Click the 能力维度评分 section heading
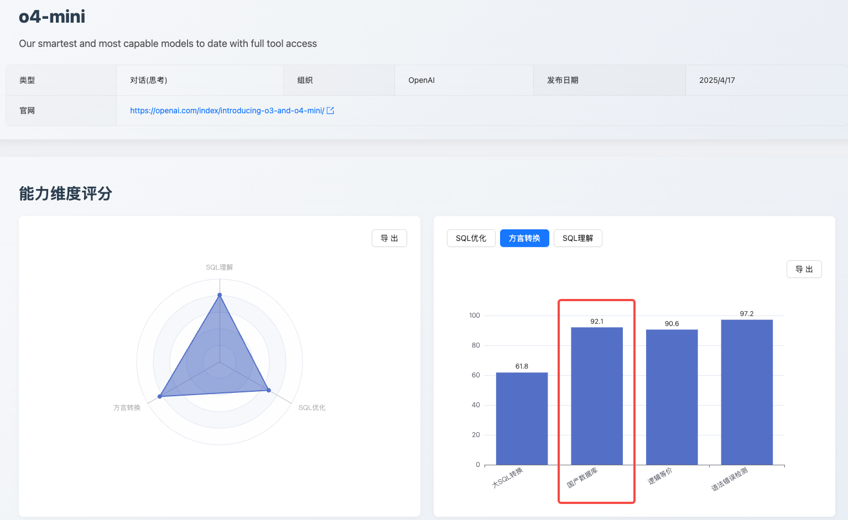 point(66,193)
